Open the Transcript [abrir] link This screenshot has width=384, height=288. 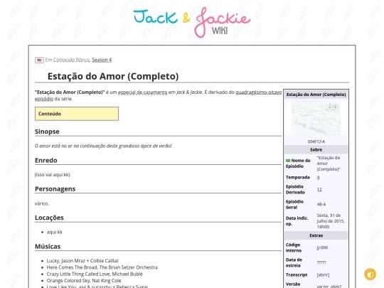coord(323,274)
